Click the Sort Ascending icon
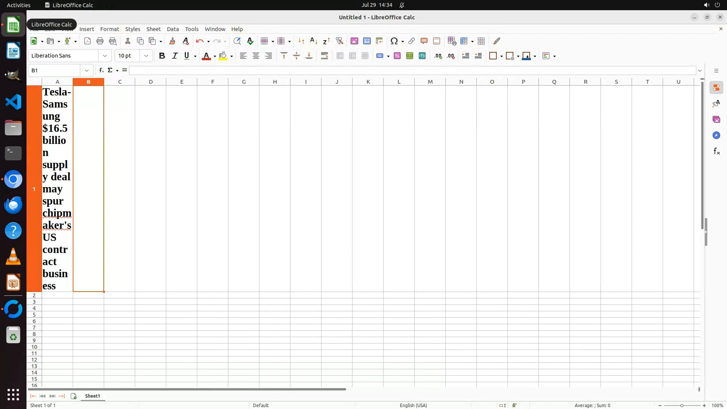This screenshot has height=409, width=727. (x=314, y=41)
